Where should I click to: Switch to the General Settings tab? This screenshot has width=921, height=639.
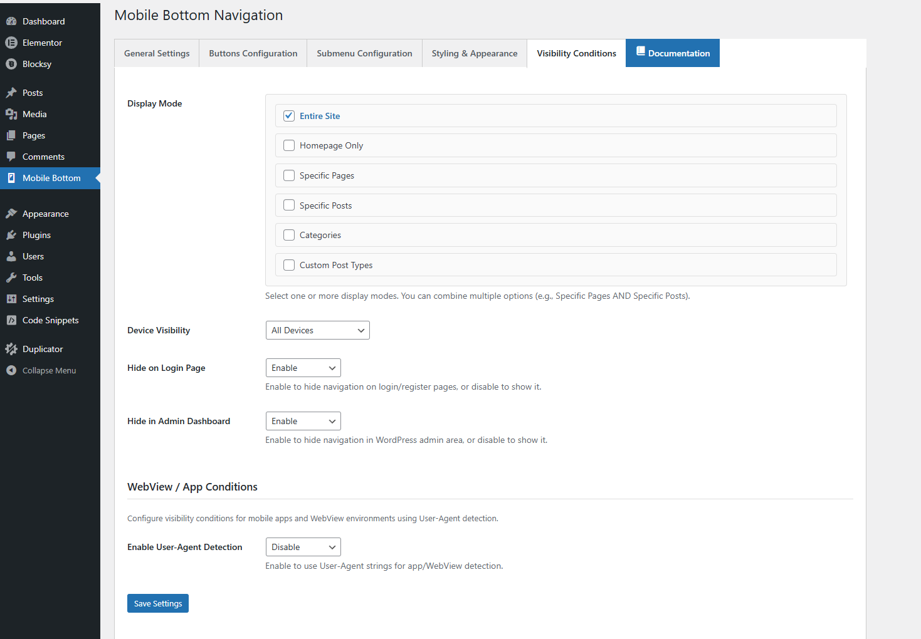[157, 53]
